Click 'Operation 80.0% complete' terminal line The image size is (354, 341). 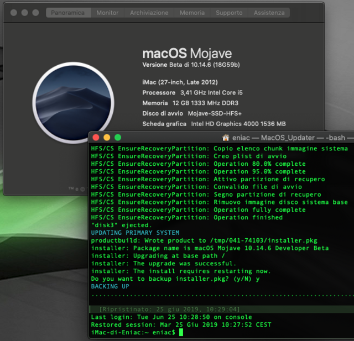[x=198, y=164]
